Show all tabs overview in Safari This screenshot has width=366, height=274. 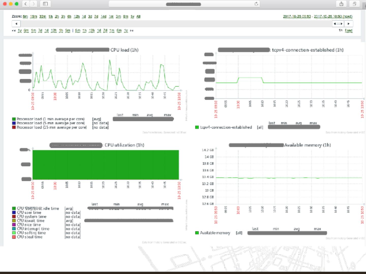tap(354, 4)
